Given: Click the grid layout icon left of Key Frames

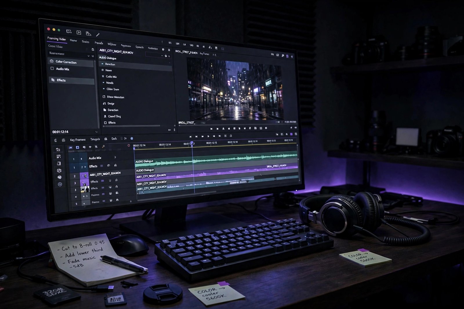Looking at the screenshot, I should [x=64, y=140].
